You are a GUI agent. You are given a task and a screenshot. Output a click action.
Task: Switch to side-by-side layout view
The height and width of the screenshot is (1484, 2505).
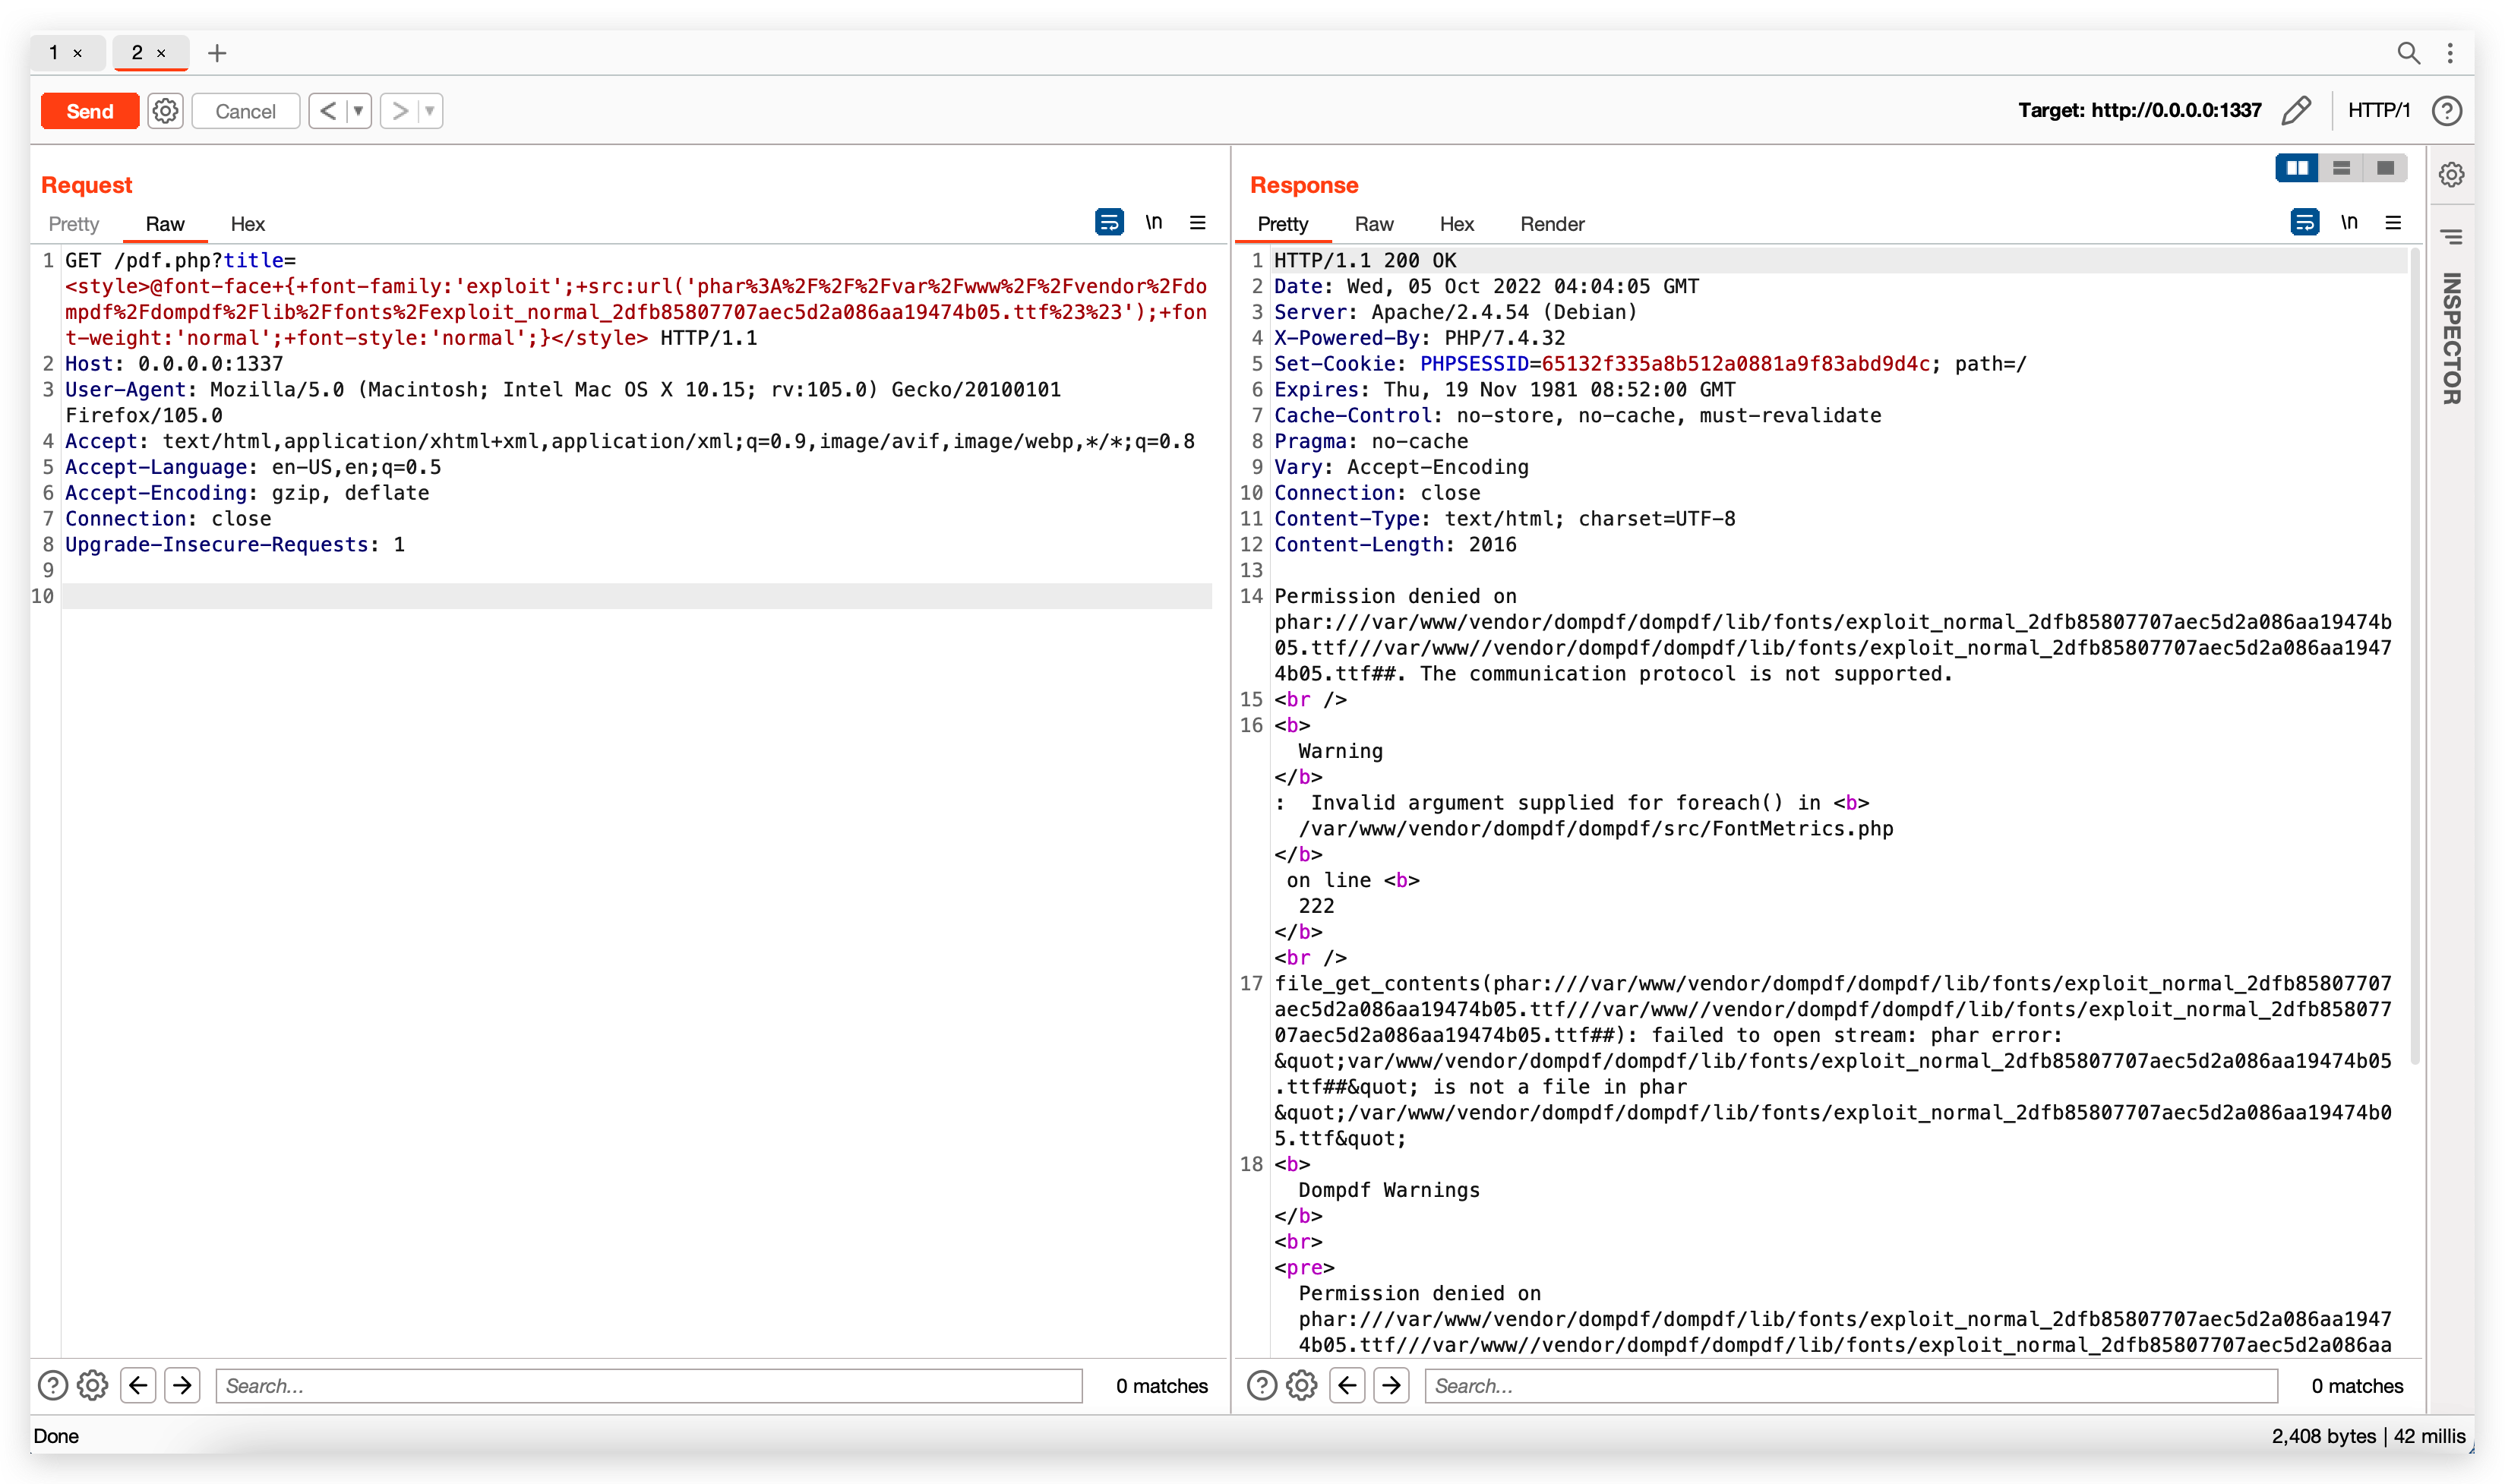[2296, 168]
